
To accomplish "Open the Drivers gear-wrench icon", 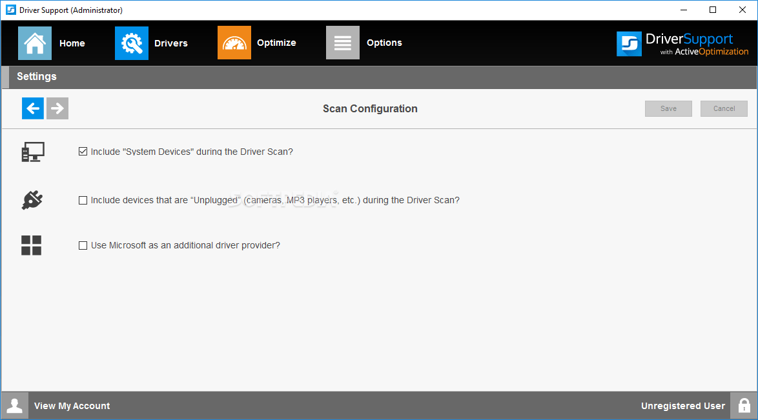I will (132, 43).
